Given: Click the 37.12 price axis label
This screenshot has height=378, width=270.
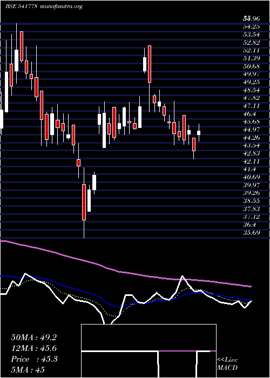Looking at the screenshot, I should (252, 217).
